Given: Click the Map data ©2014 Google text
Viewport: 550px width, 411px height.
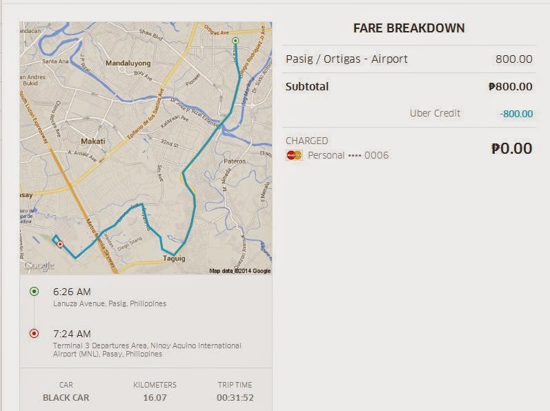Looking at the screenshot, I should click(x=239, y=271).
